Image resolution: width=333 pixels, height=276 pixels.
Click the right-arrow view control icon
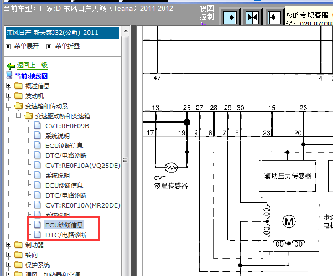[x=231, y=17]
